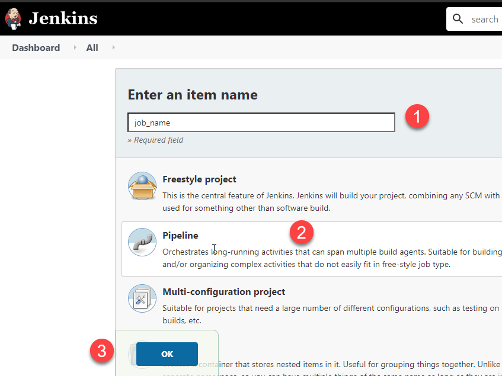
Task: Click the 'Enter an item name' heading
Action: point(193,95)
